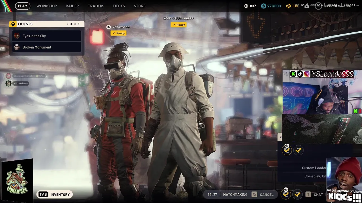Open INVENTORY with the TAB button
Screen dimensions: 362x203
coord(55,195)
